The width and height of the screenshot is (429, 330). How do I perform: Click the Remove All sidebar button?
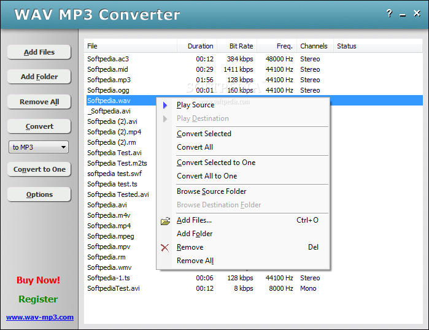(39, 102)
